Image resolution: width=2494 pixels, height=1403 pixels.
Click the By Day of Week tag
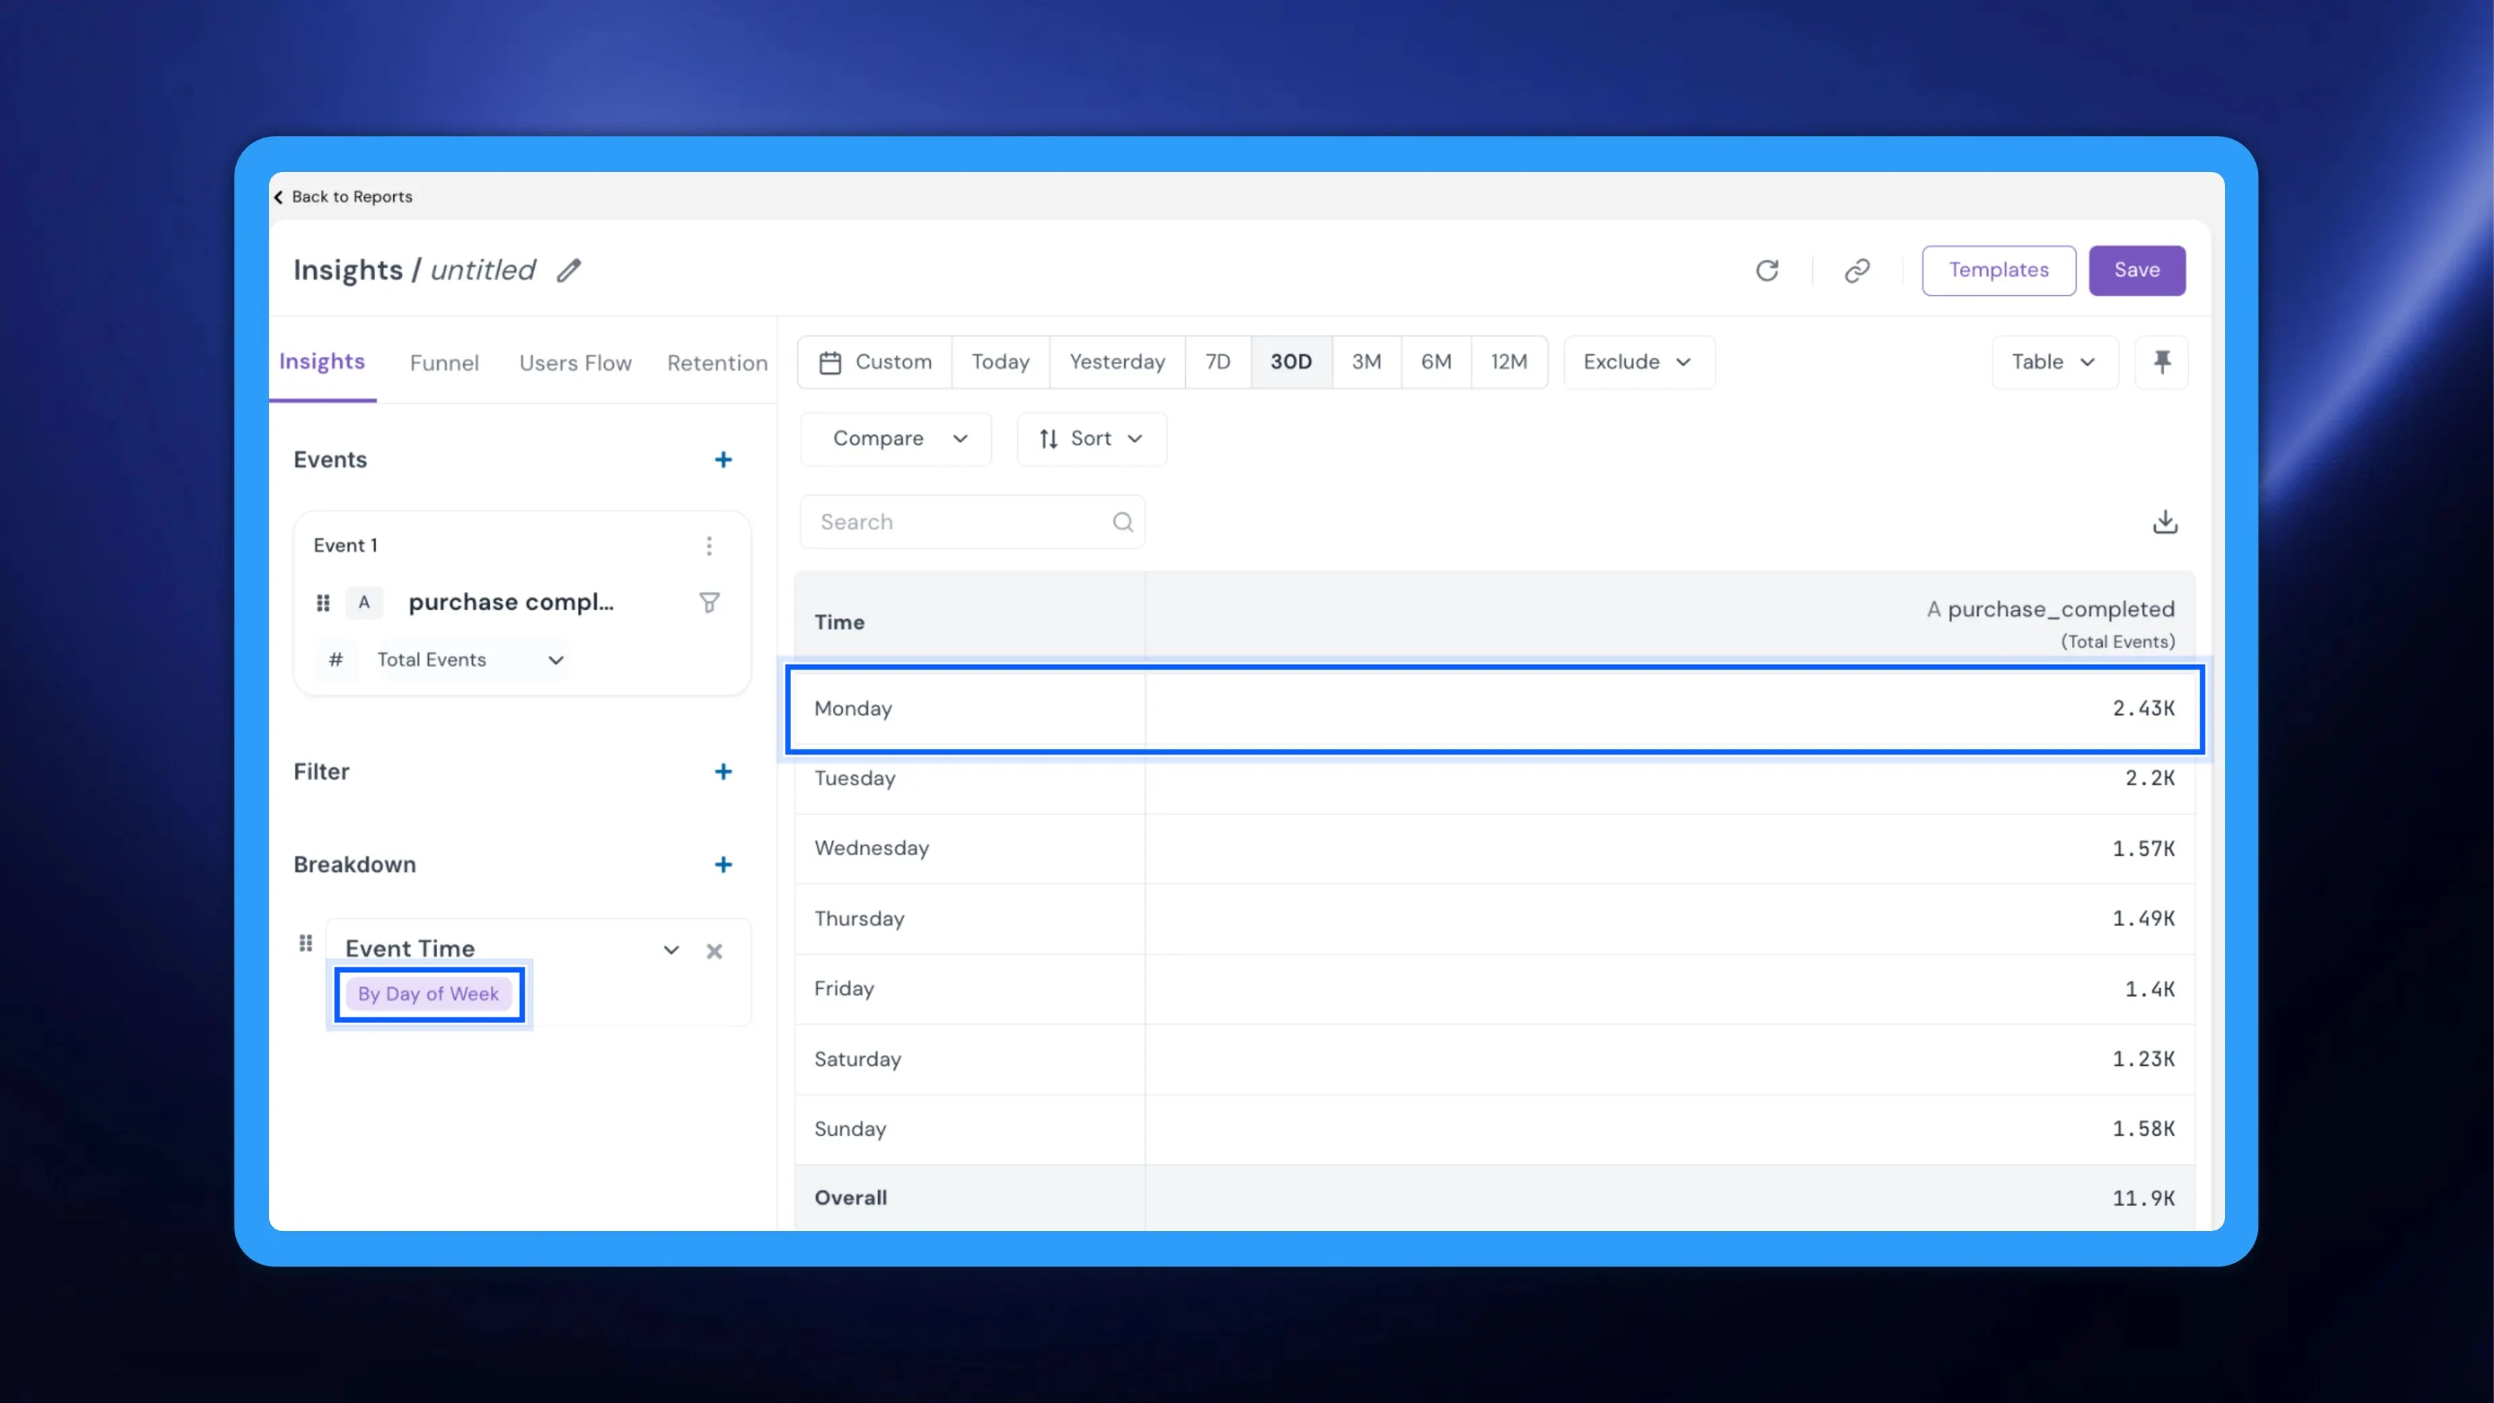coord(428,994)
